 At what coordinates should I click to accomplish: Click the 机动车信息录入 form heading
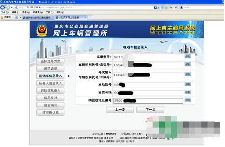point(135,47)
